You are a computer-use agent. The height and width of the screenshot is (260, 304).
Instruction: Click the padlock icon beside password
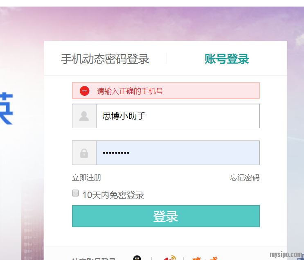coord(84,153)
